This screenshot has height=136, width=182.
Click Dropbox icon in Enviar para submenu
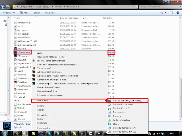pos(109,116)
